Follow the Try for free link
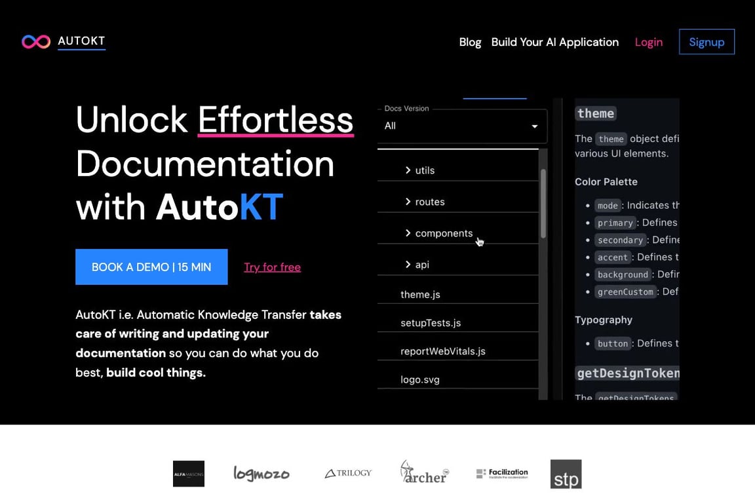The height and width of the screenshot is (503, 755). [272, 267]
